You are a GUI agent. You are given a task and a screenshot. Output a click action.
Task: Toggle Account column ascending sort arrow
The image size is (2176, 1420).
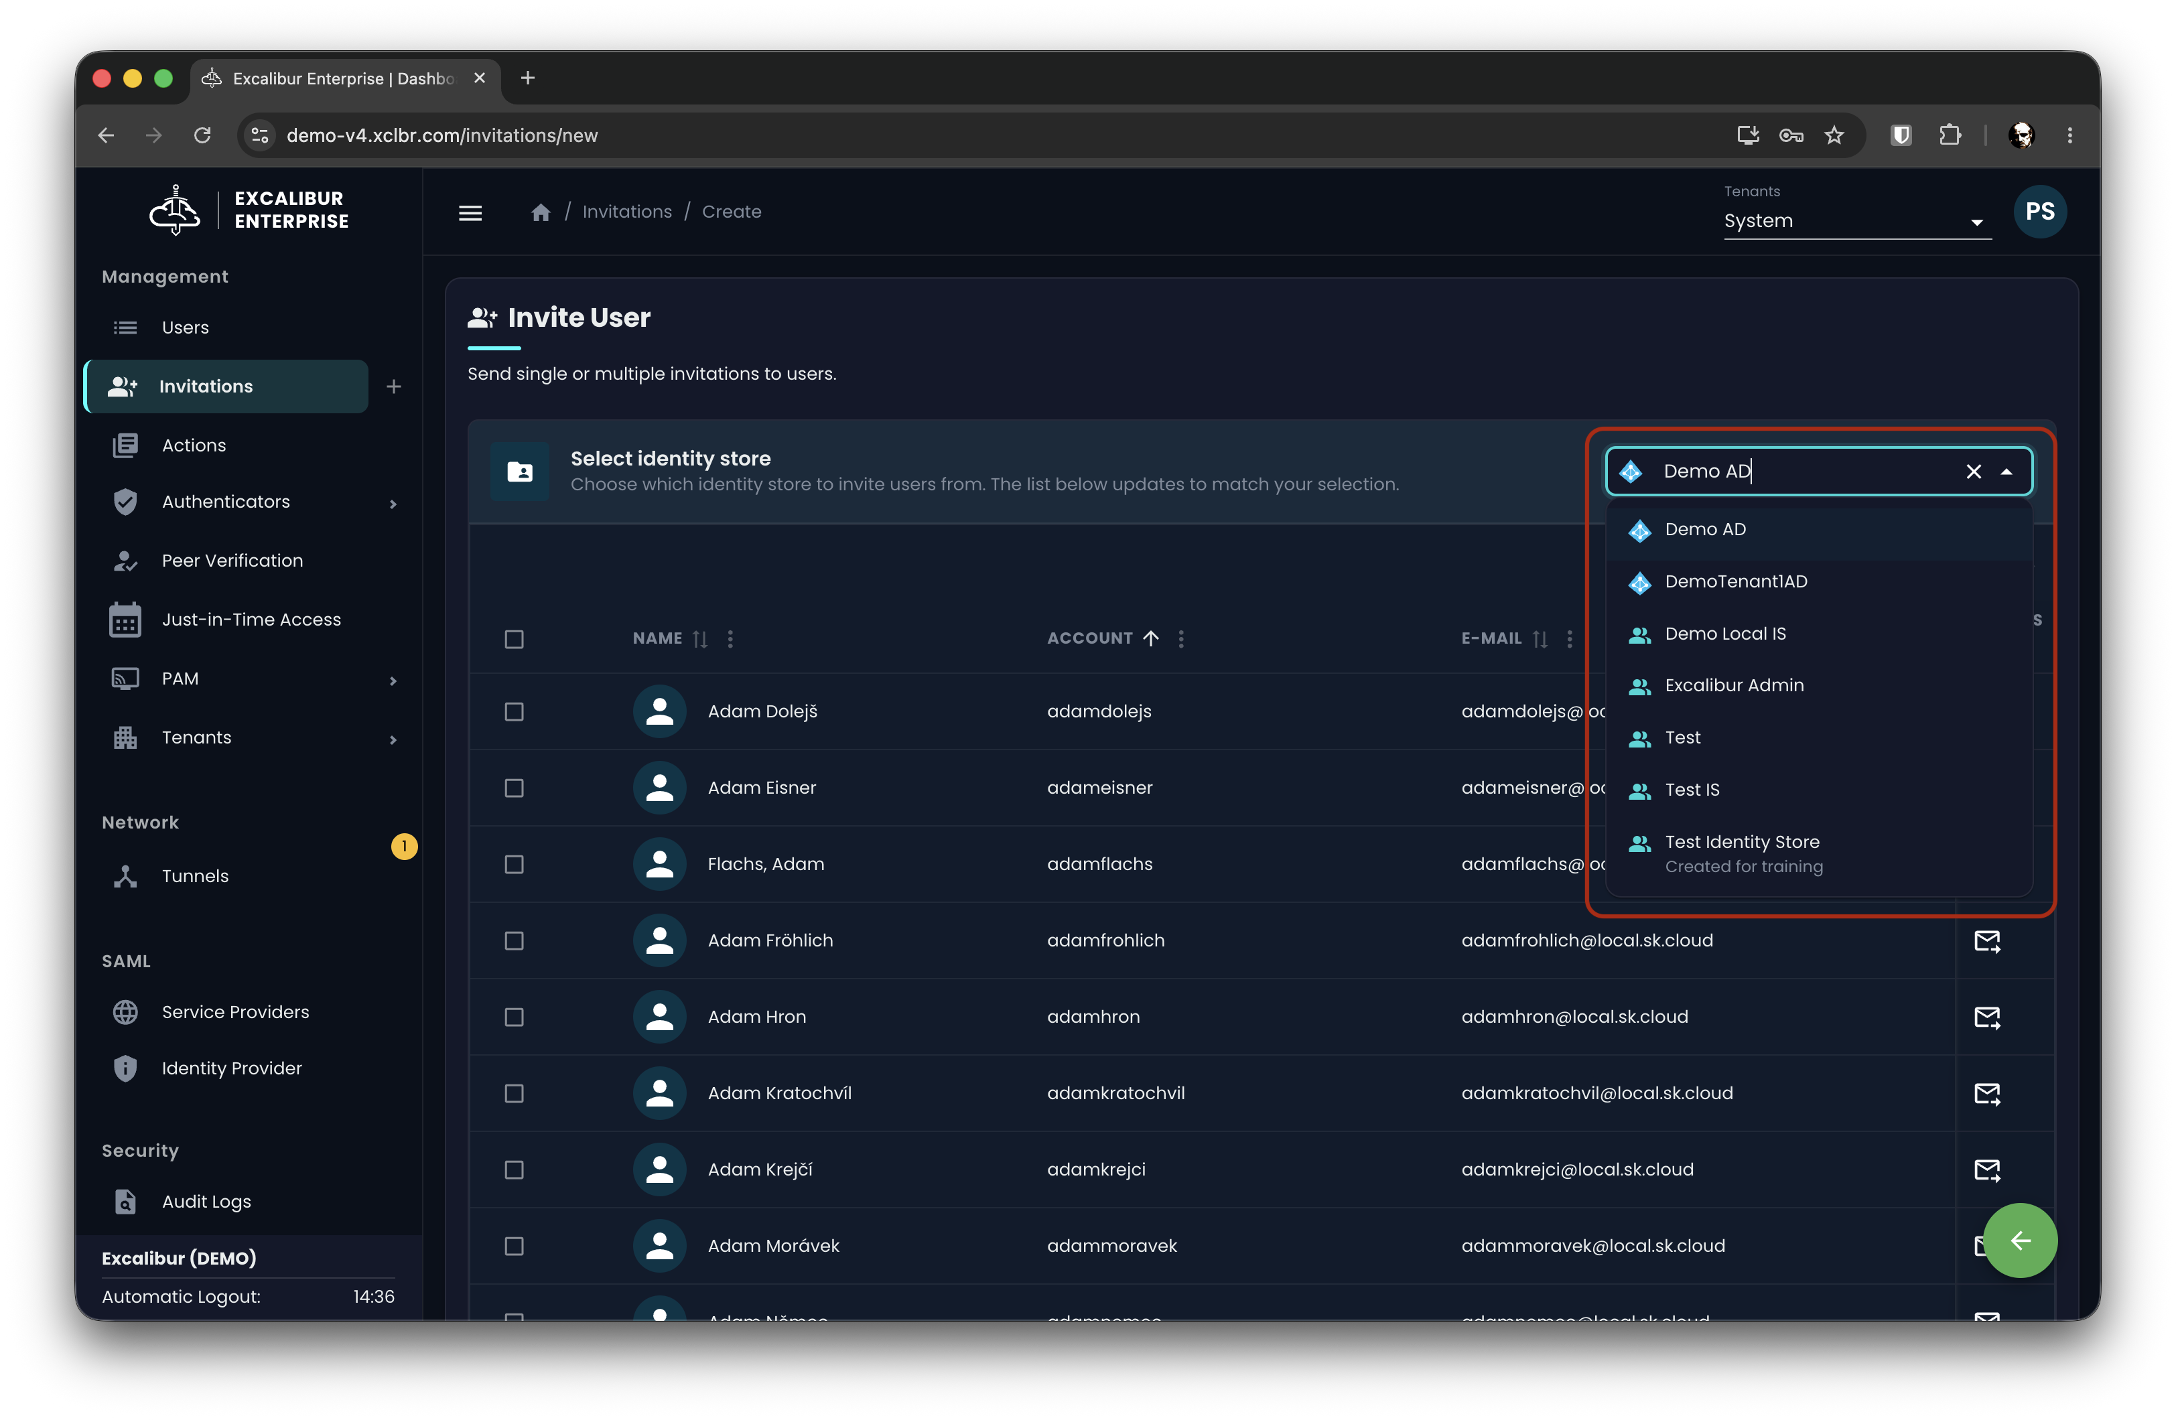coord(1150,639)
